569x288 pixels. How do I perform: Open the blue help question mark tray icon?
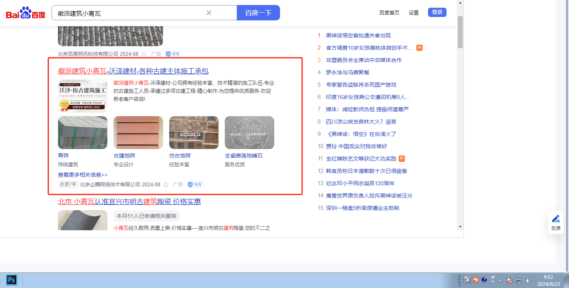tap(484, 280)
